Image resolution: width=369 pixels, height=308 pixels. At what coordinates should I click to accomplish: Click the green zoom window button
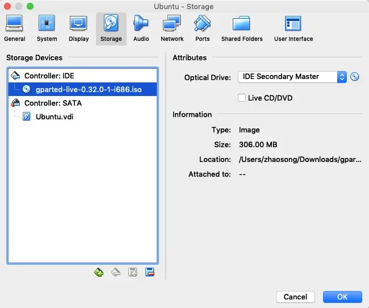point(30,6)
